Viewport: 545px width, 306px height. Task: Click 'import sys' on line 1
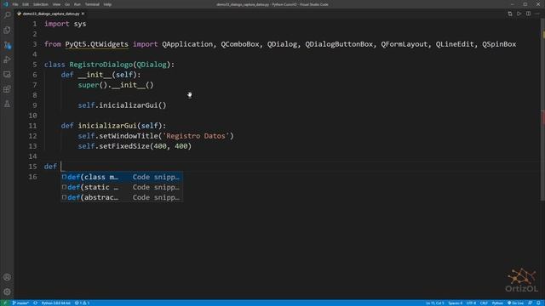65,24
